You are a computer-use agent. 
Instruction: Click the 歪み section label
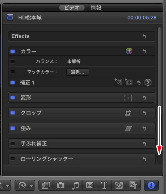pos(26,128)
